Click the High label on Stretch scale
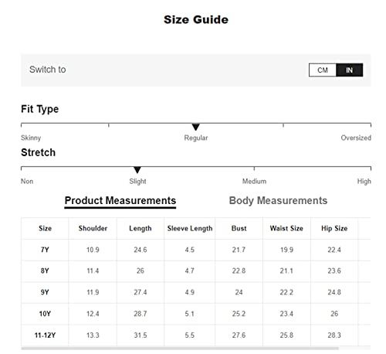Screen dimensions: 386x354 click(x=364, y=182)
